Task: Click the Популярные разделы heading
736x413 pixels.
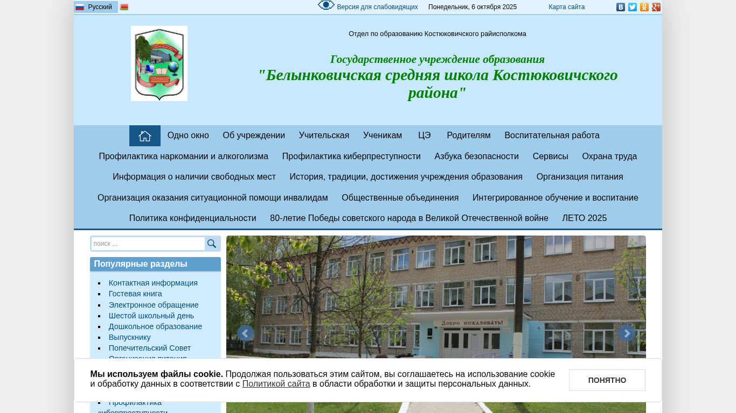Action: [x=141, y=264]
